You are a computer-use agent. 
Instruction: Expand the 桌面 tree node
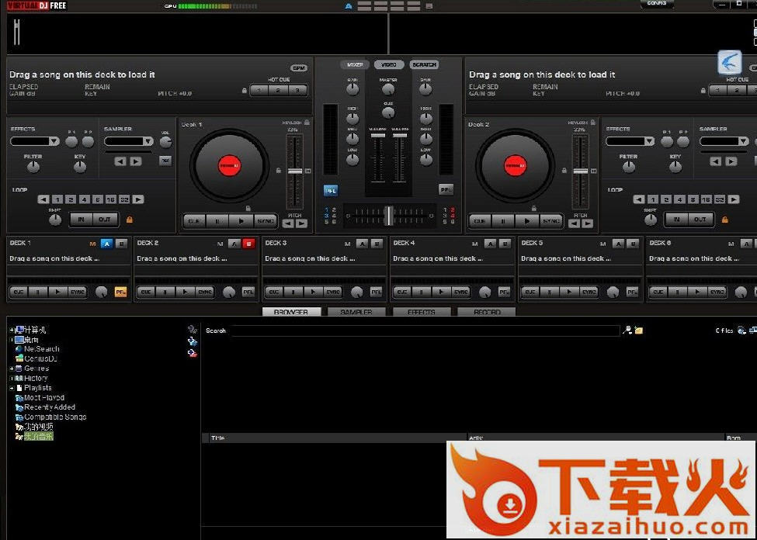pyautogui.click(x=12, y=340)
